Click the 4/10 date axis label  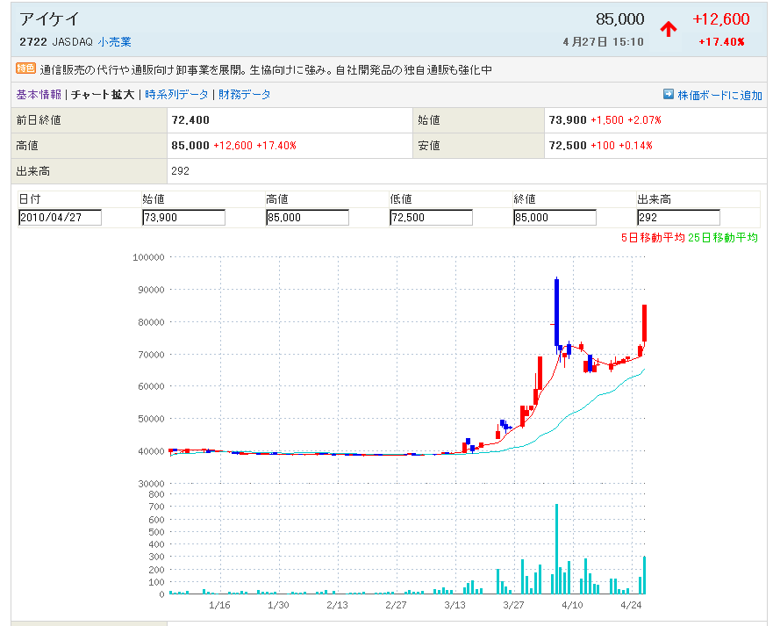pos(572,605)
